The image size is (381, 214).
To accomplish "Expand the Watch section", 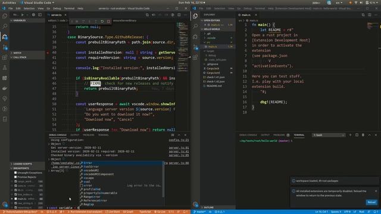I will (x=27, y=53).
